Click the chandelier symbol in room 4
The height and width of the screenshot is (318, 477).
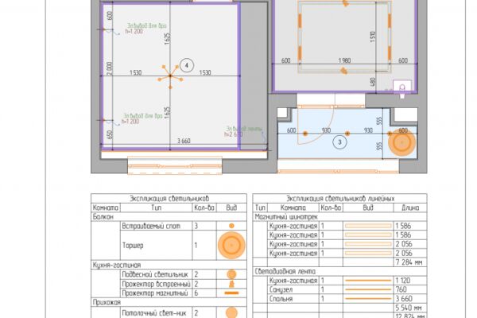pos(170,76)
